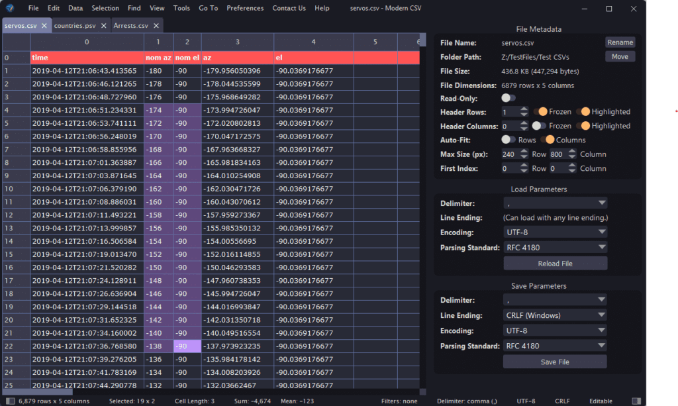Open Save Parameters Parsing Standard dropdown
This screenshot has width=678, height=406.
pyautogui.click(x=555, y=346)
